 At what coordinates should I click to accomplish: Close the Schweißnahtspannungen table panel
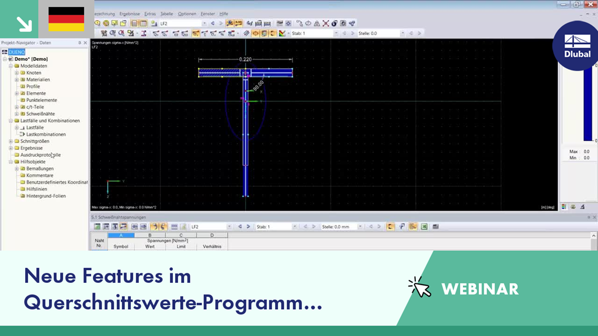(594, 217)
